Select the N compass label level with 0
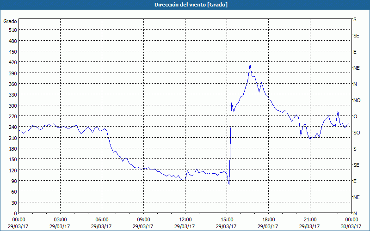 (355, 213)
